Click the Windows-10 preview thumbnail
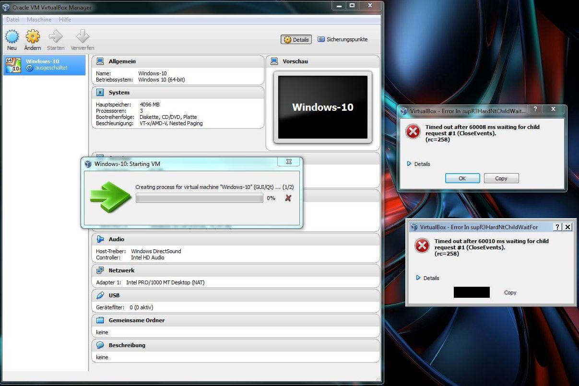The width and height of the screenshot is (579, 386). pos(323,107)
